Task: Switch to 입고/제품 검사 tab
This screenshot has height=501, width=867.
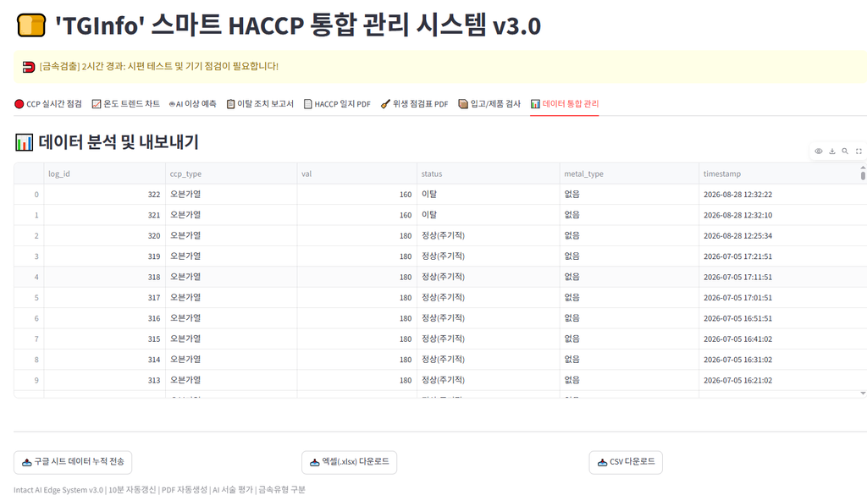Action: click(x=489, y=104)
